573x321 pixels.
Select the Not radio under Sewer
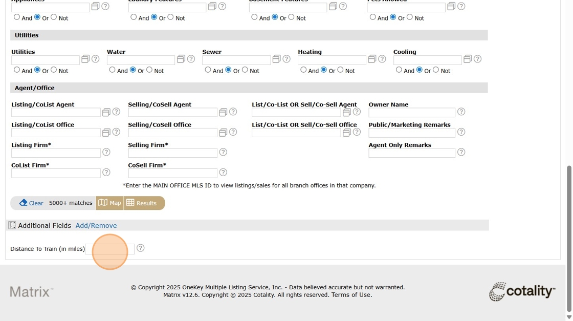point(245,70)
